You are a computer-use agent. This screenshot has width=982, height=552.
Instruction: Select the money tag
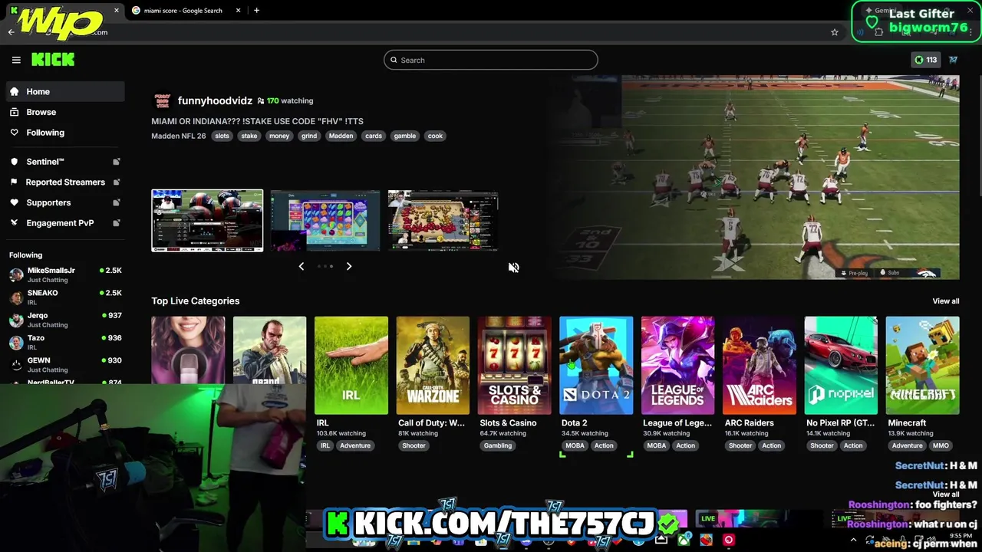tap(279, 136)
